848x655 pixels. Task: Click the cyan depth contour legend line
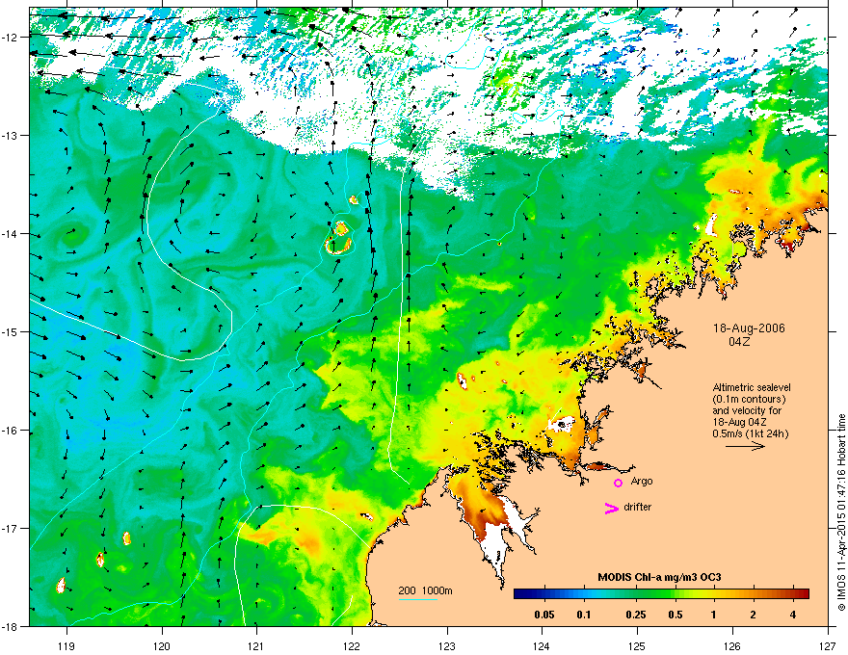click(418, 599)
